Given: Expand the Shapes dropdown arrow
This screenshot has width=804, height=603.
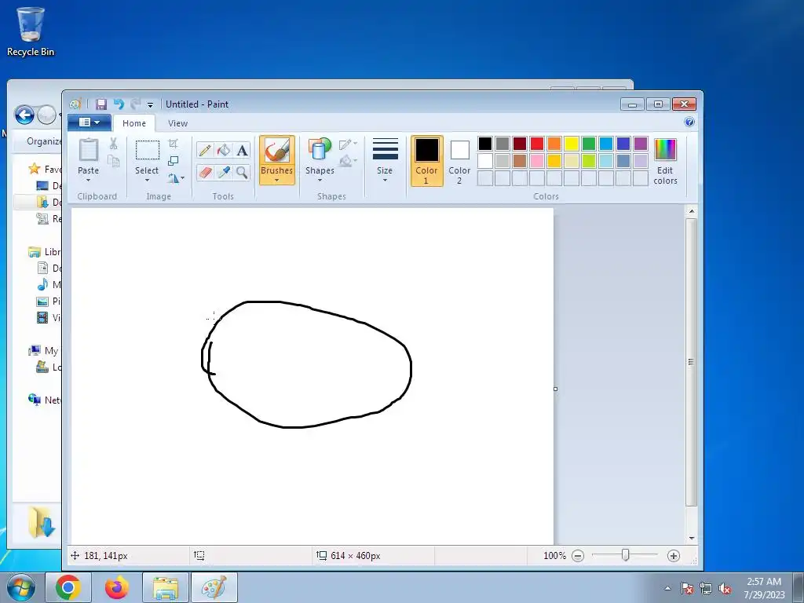Looking at the screenshot, I should [x=320, y=180].
